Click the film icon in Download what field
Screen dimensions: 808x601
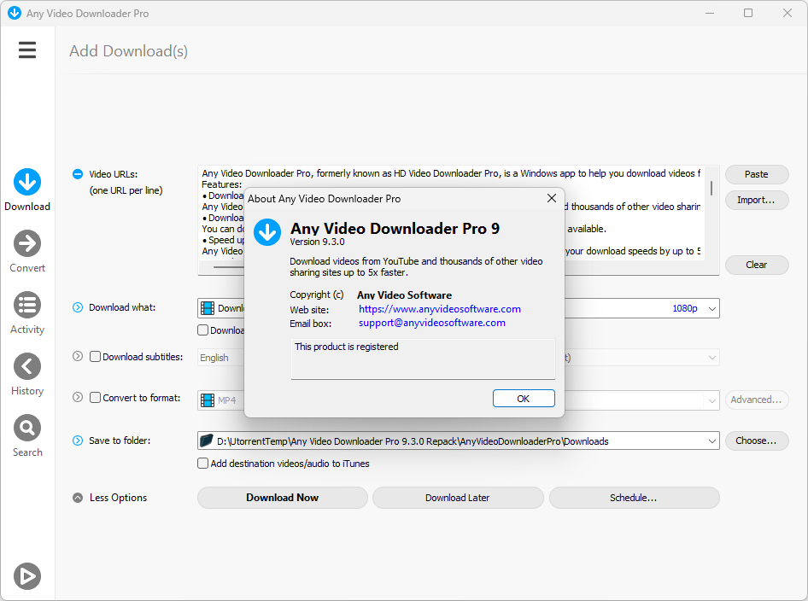coord(208,308)
